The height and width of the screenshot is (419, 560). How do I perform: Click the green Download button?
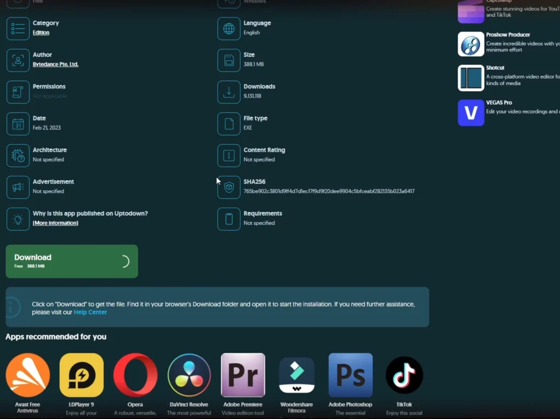coord(72,261)
